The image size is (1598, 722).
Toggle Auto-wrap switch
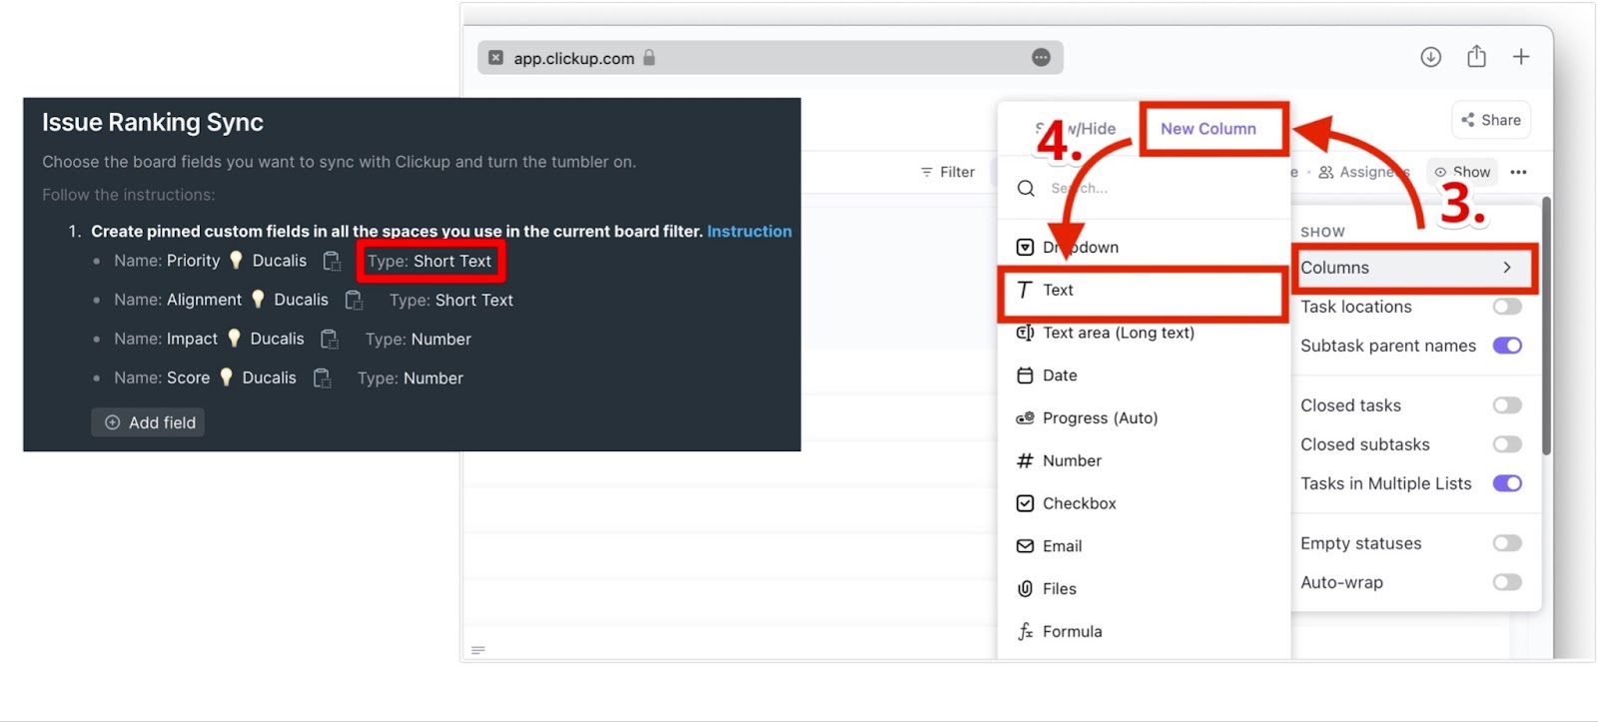pos(1507,582)
